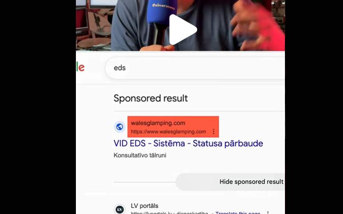Click the partial Google logo
Viewport: 343px width, 214px height.
point(80,67)
